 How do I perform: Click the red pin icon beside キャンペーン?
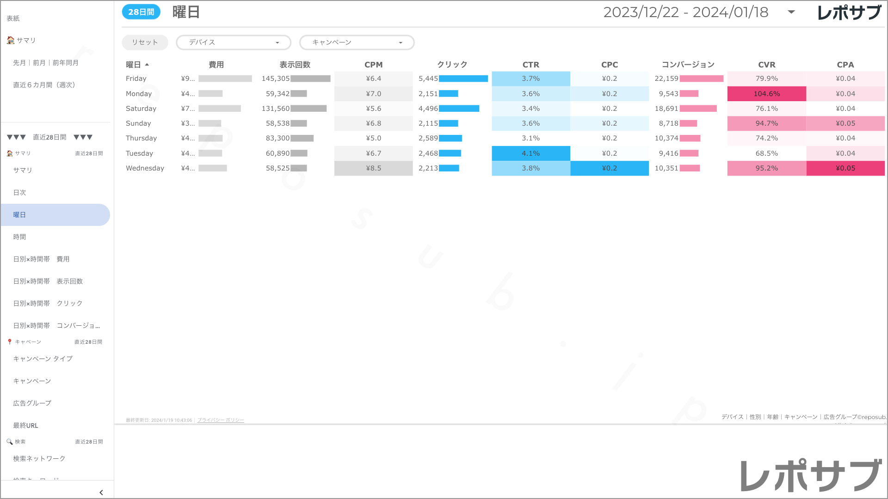pos(10,342)
